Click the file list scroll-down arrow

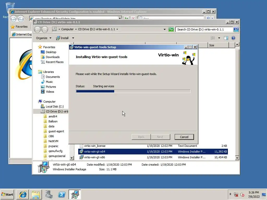[x=237, y=158]
